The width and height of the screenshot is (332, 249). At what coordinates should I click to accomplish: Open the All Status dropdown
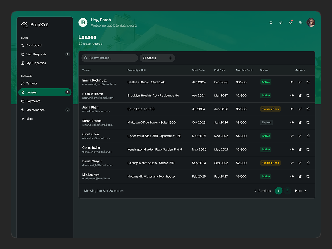point(157,58)
